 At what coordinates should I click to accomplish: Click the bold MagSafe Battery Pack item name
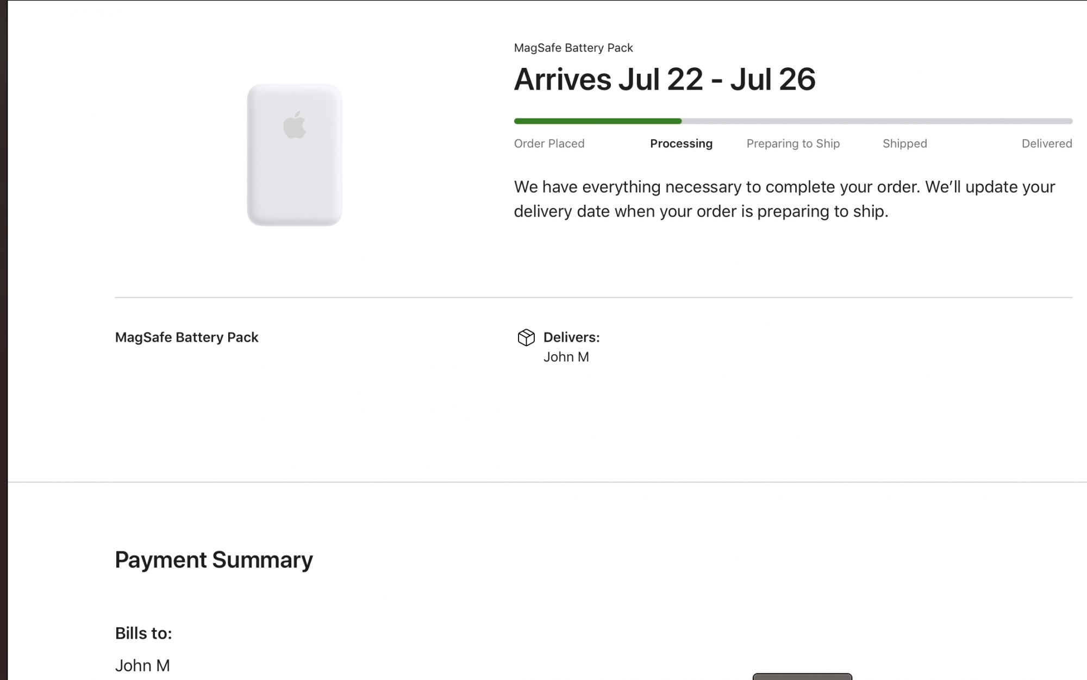[186, 337]
